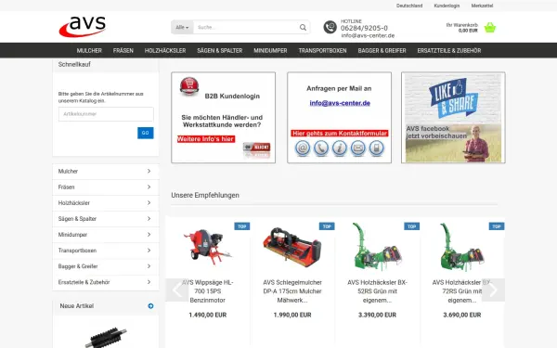Screen dimensions: 557x348
Task: Expand the Minidumper sidebar category
Action: 106,235
